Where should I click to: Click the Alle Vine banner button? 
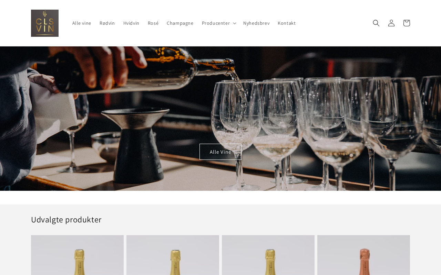point(220,152)
